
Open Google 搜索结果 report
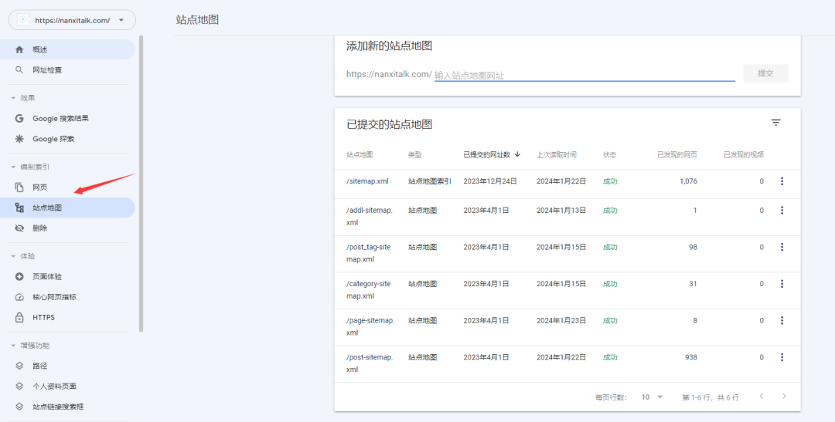[x=67, y=119]
